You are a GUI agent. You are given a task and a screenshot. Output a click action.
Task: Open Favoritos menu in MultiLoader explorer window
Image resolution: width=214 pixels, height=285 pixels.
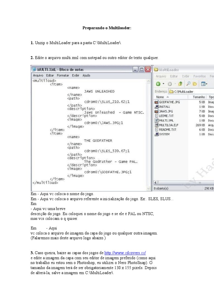click(x=200, y=76)
